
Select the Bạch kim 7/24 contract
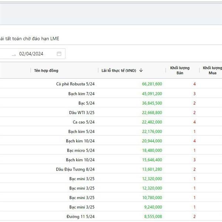[x=81, y=94]
